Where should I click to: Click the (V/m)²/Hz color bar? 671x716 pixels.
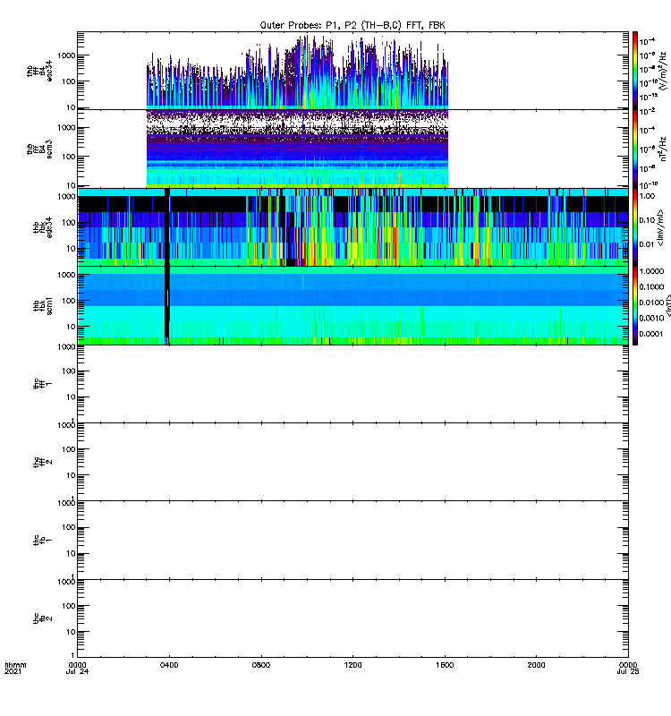[x=635, y=71]
